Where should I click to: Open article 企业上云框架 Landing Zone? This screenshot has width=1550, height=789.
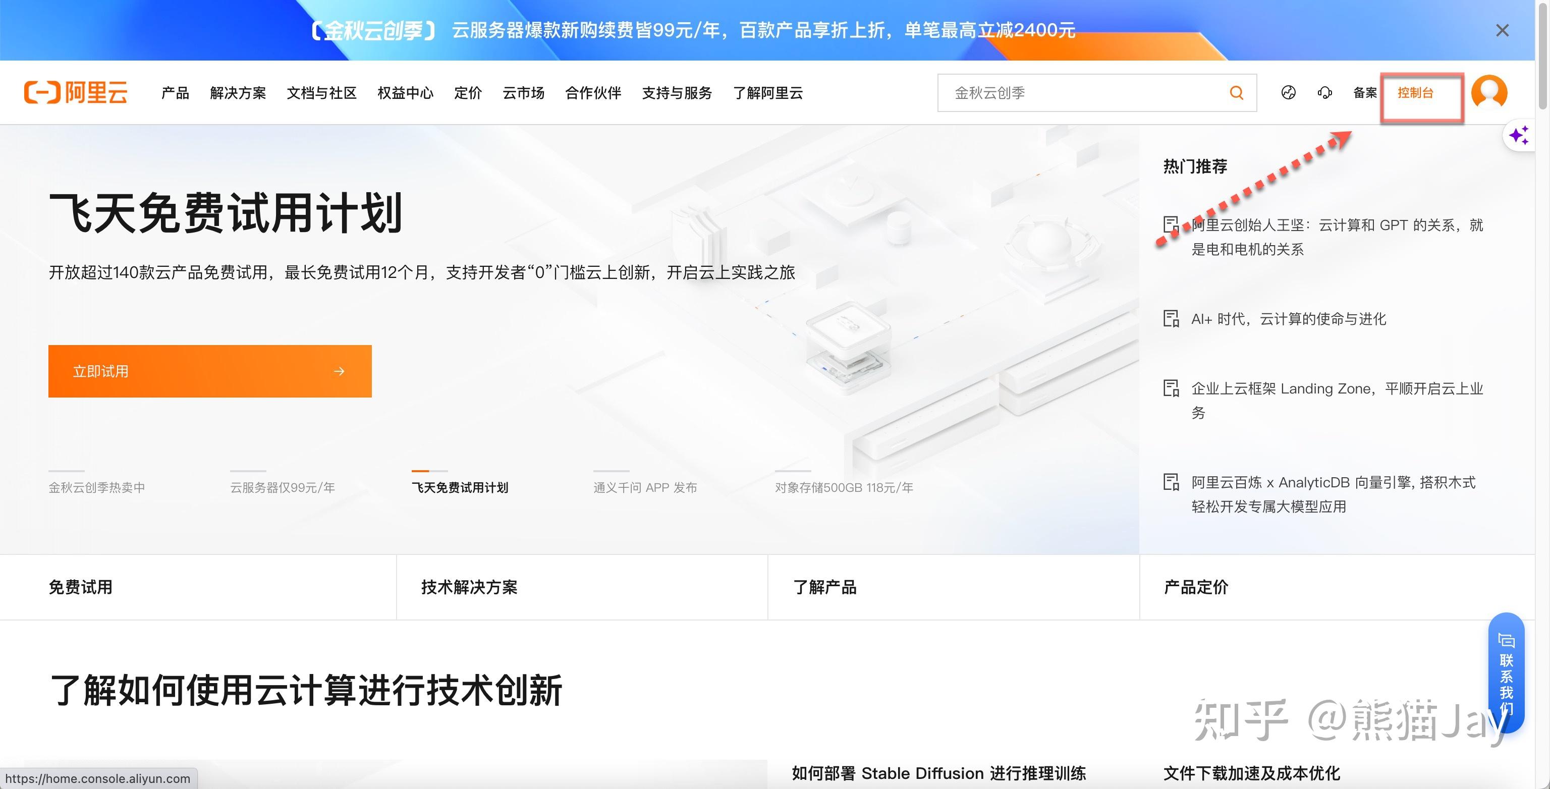coord(1337,400)
